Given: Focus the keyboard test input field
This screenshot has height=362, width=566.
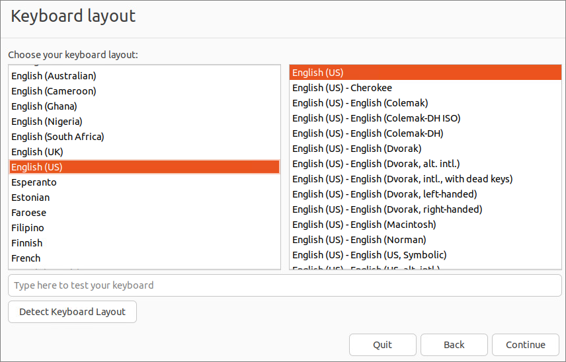Looking at the screenshot, I should tap(284, 285).
